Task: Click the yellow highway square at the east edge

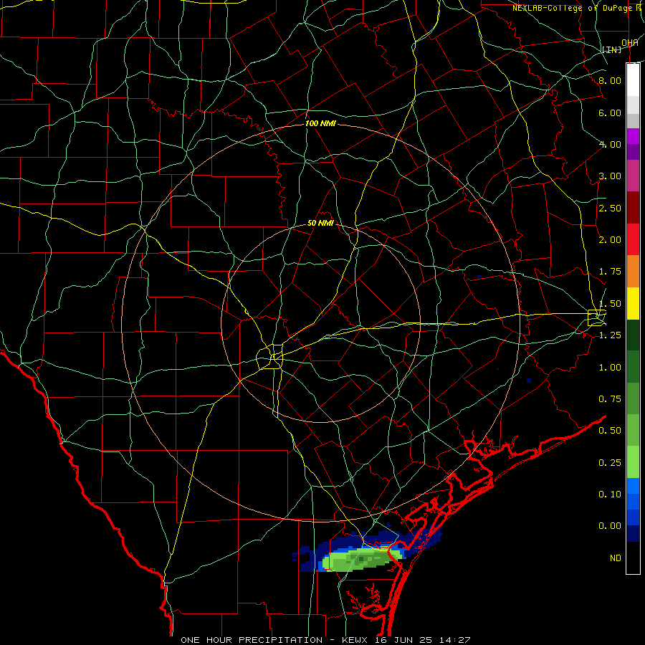Action: (596, 318)
